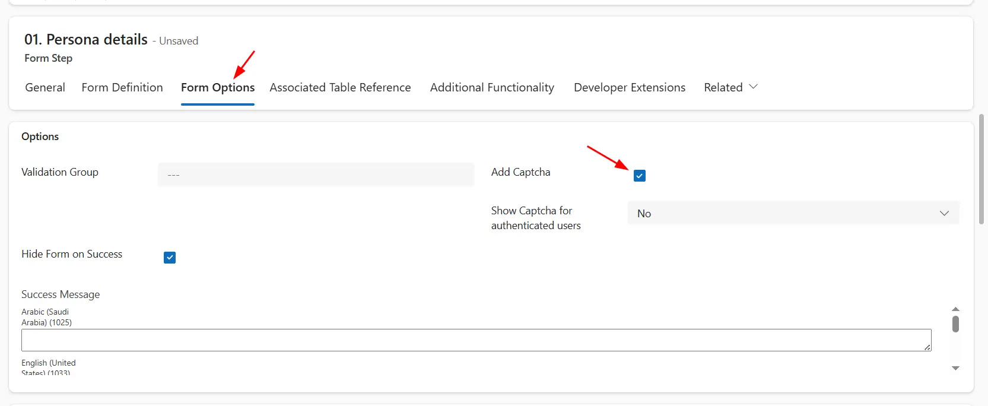This screenshot has height=406, width=988.
Task: Click the Success Message scroll up arrow
Action: point(955,309)
